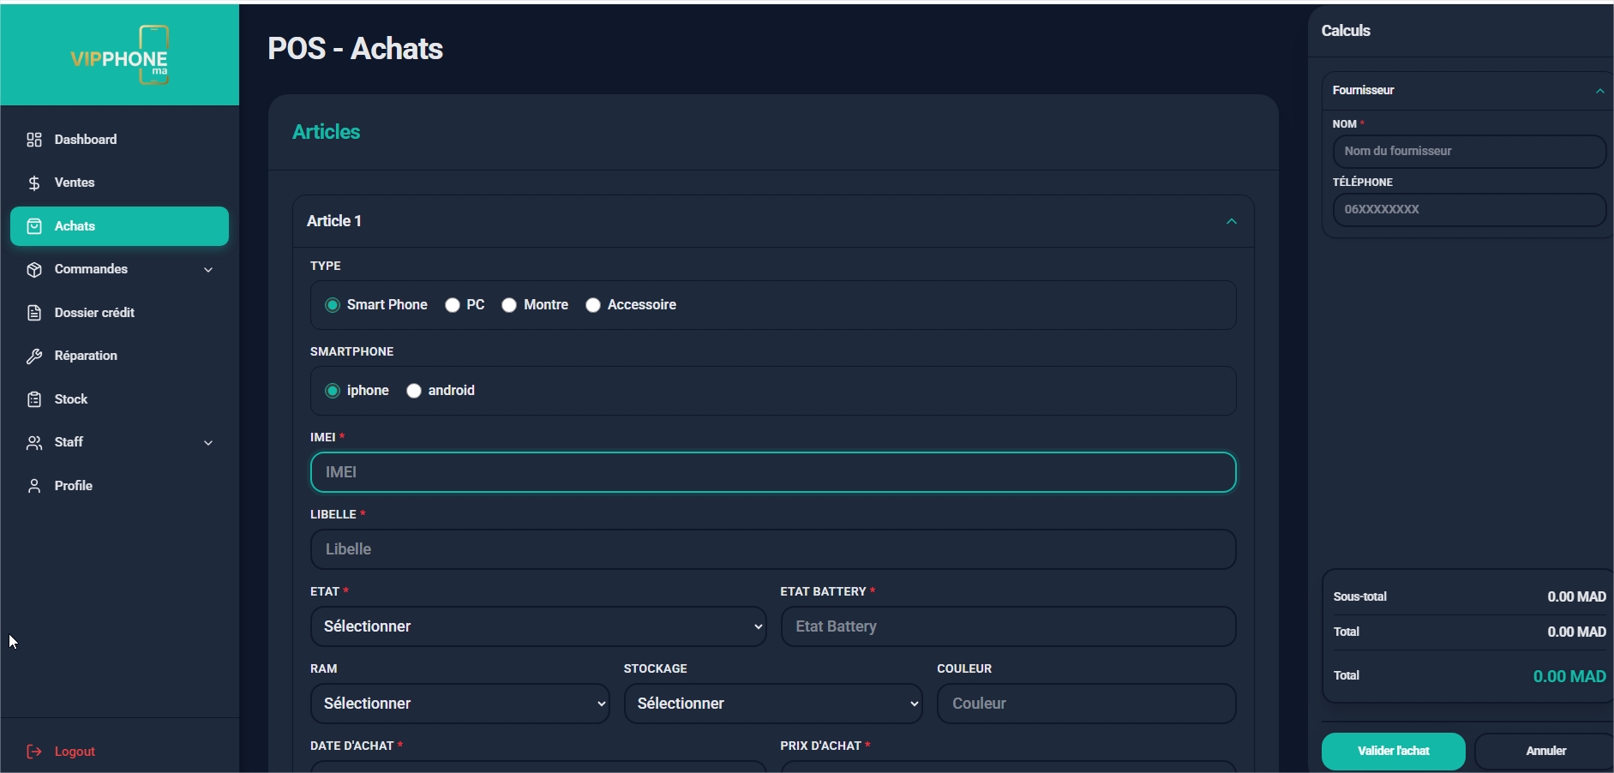Click the Nom du fournisseur input field
The image size is (1614, 773).
pos(1468,152)
